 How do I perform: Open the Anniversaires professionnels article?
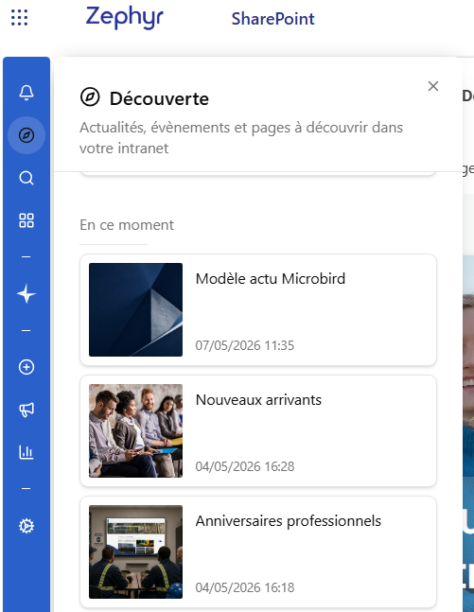click(258, 551)
